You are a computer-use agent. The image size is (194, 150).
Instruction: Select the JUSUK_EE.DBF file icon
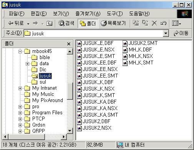tap(80, 63)
